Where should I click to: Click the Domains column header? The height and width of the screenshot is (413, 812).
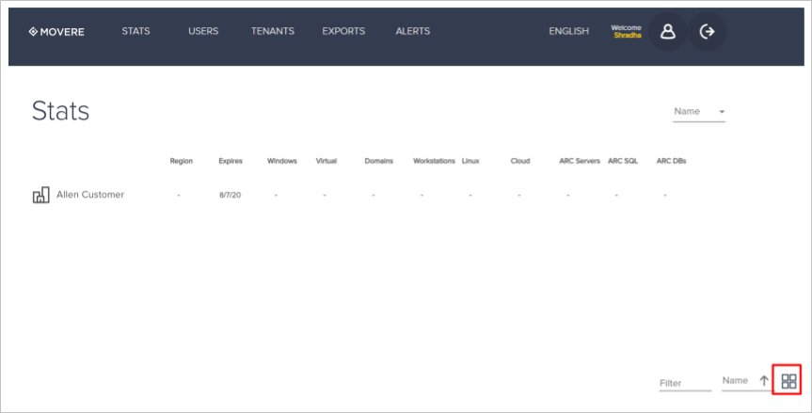(x=378, y=161)
